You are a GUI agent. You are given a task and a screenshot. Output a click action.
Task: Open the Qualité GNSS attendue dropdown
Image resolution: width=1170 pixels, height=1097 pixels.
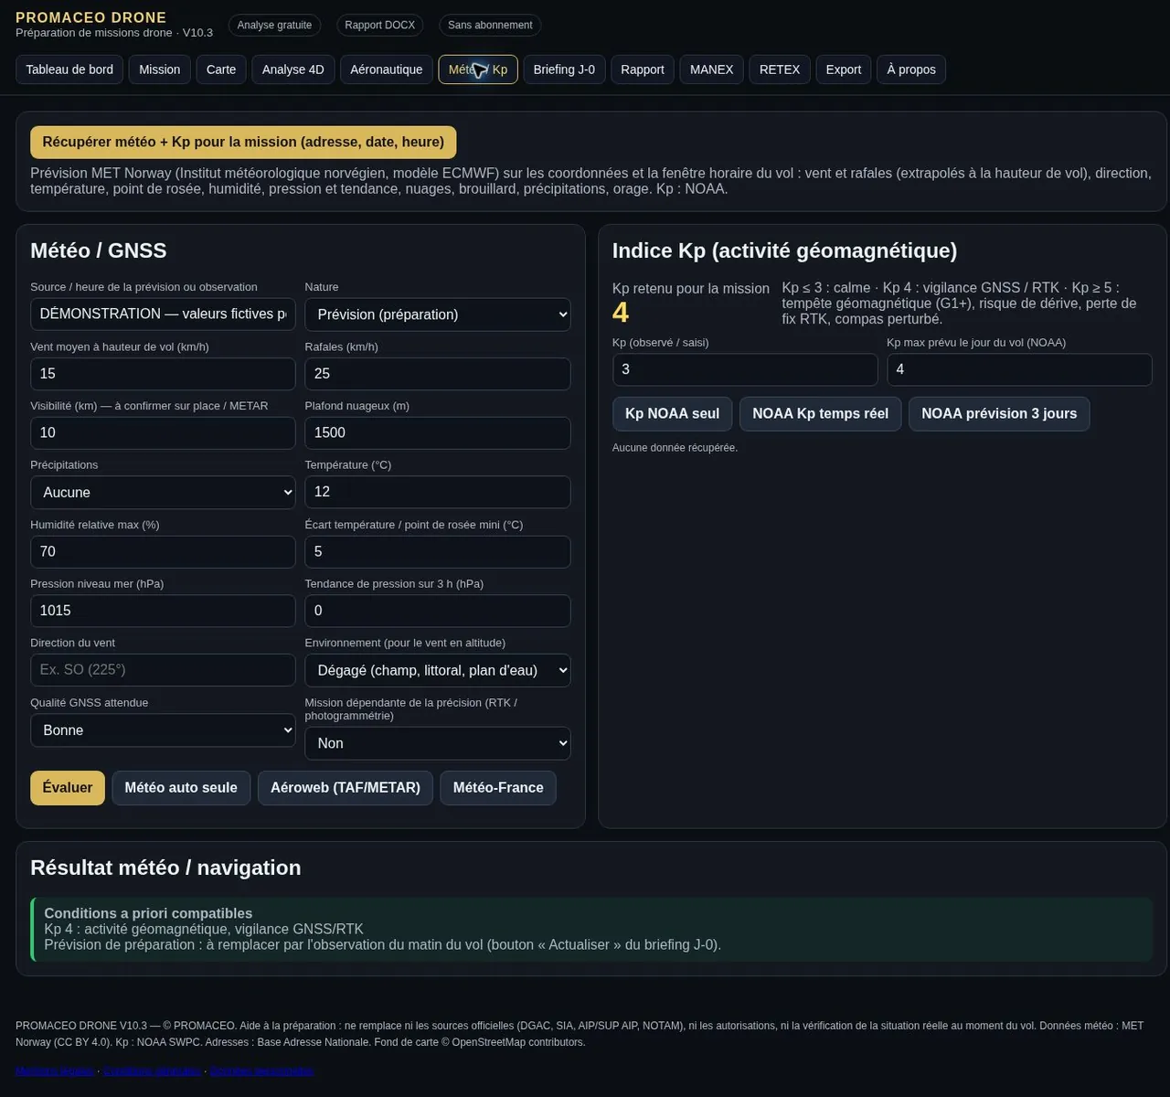163,730
